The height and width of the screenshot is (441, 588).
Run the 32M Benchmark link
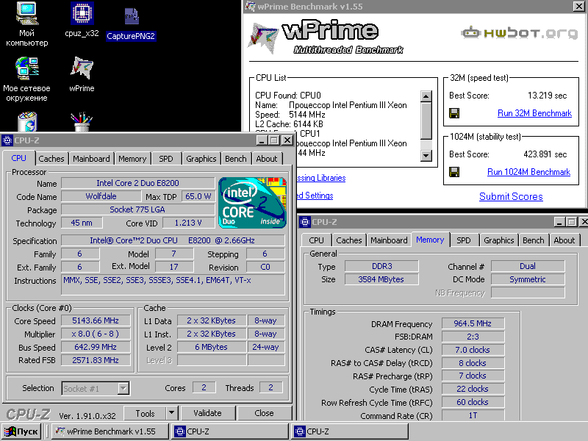click(534, 113)
